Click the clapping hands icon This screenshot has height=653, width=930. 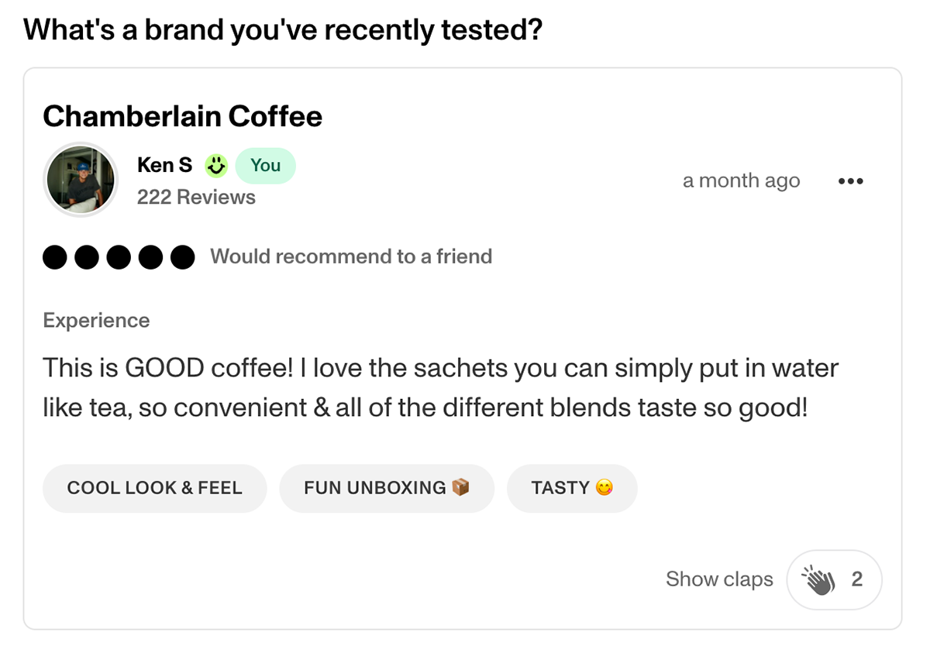[x=818, y=579]
